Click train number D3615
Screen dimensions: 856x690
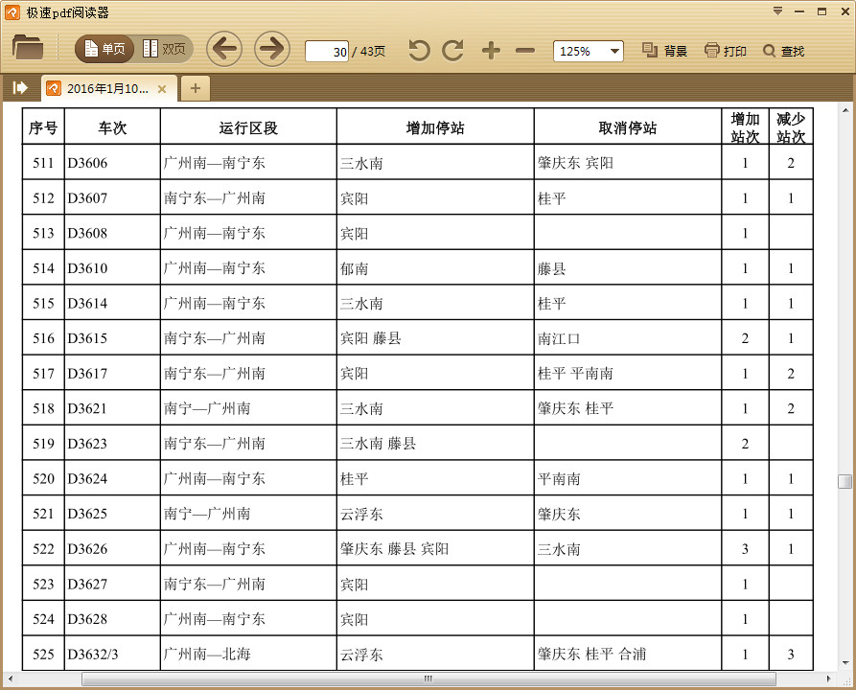[87, 338]
